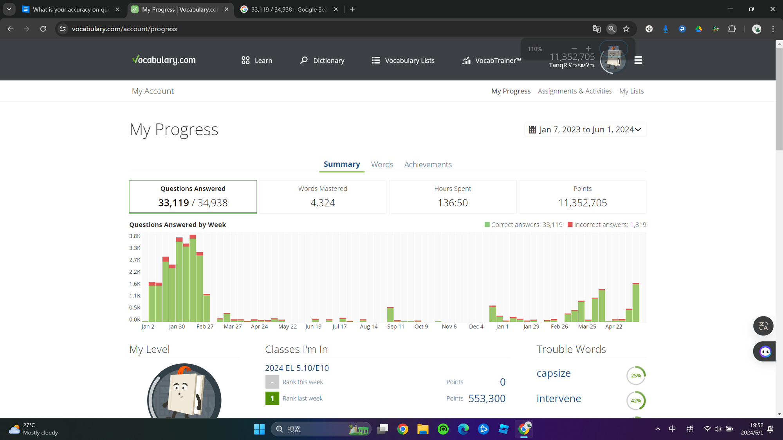Viewport: 783px width, 440px height.
Task: Open the 2024 EL 5.10/E10 class link
Action: click(x=297, y=368)
